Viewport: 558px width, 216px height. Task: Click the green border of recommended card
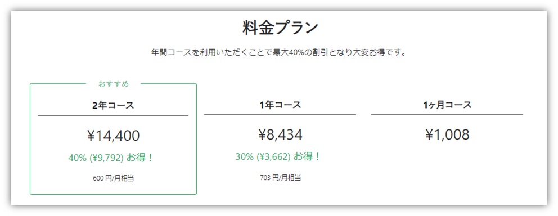30,139
